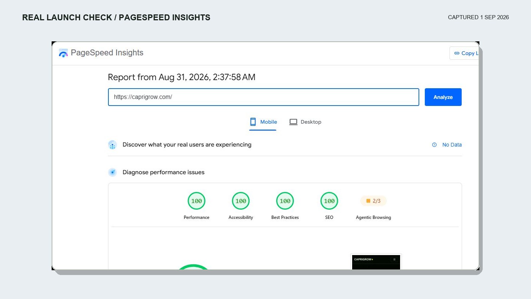Click the SEO label

[329, 217]
